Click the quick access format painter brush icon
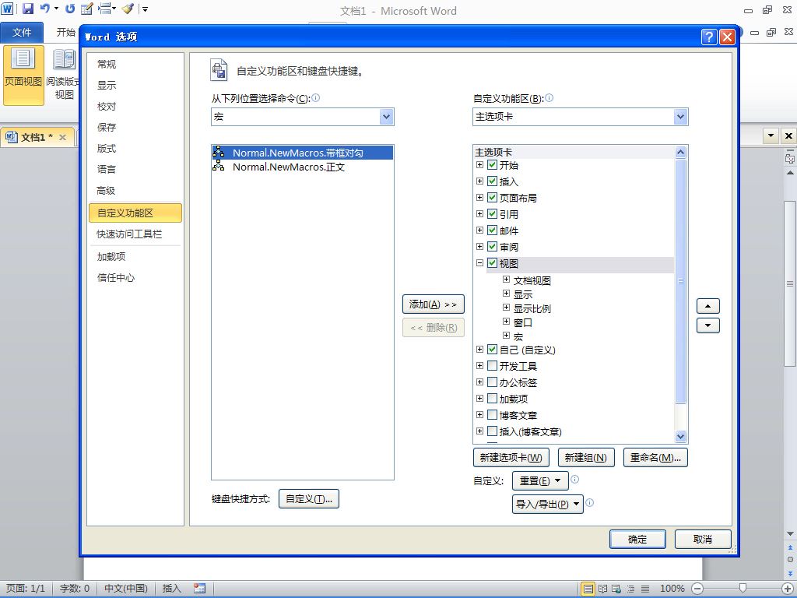 coord(128,9)
